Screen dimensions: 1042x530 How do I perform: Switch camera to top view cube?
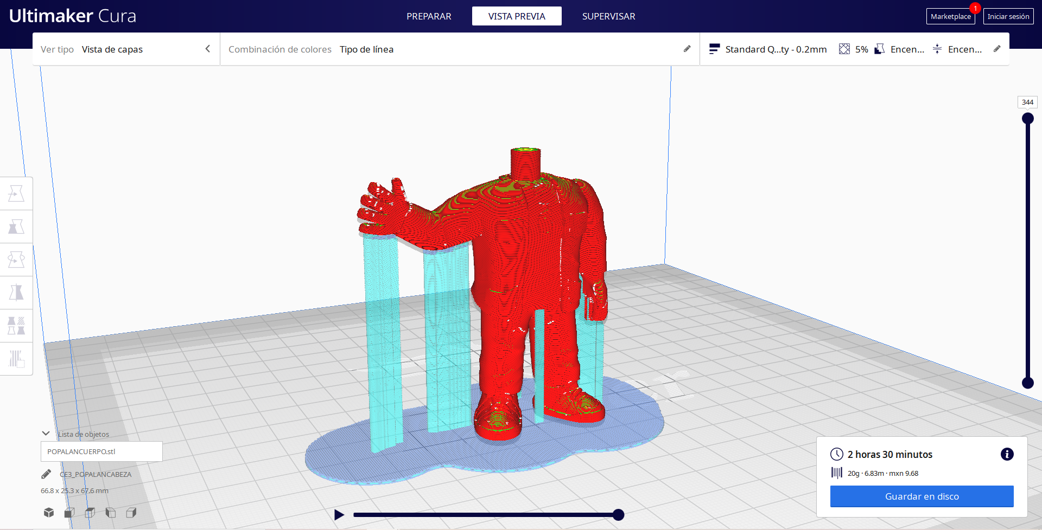90,513
